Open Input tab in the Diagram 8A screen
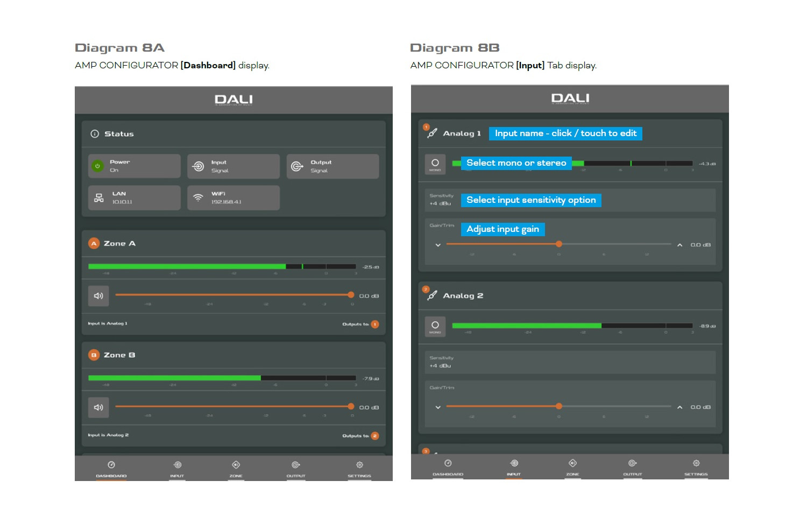This screenshot has height=523, width=807. coord(177,469)
